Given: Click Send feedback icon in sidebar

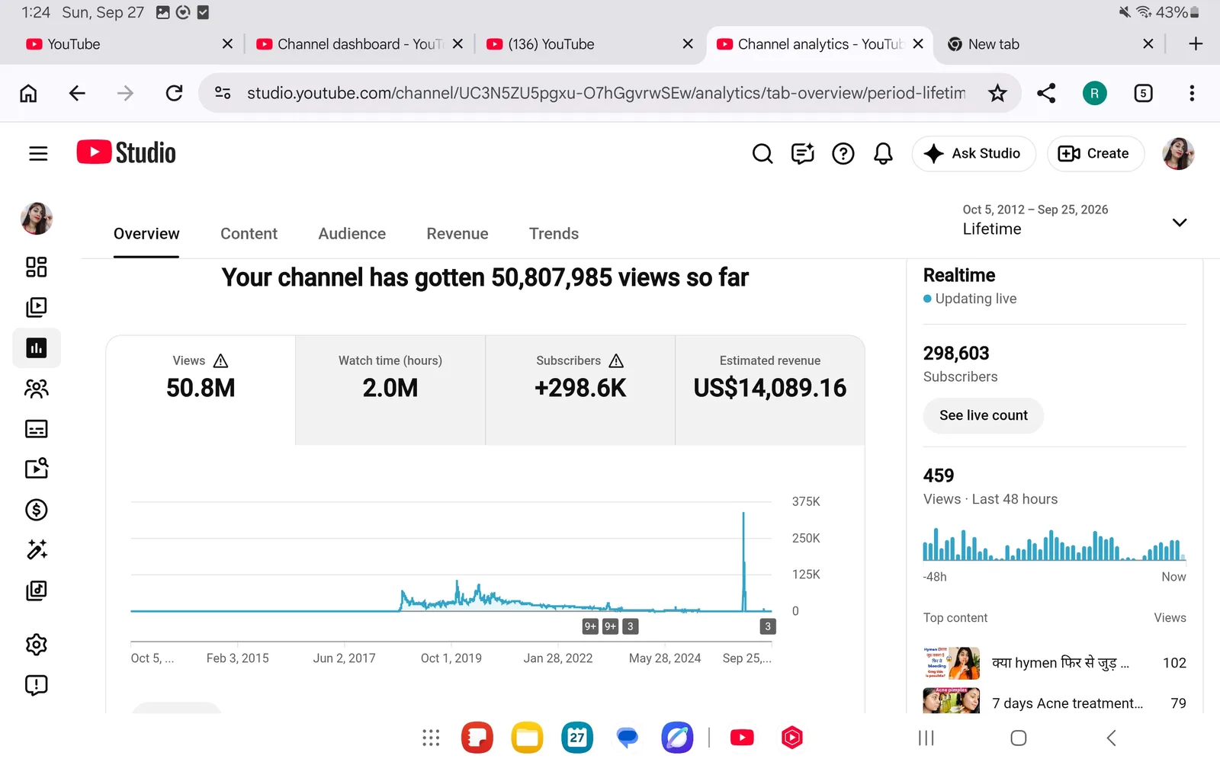Looking at the screenshot, I should tap(37, 686).
